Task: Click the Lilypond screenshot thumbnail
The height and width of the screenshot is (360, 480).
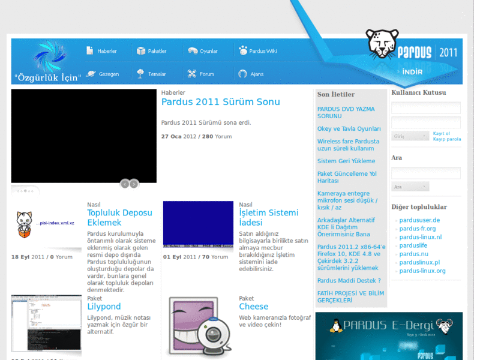Action: click(46, 323)
